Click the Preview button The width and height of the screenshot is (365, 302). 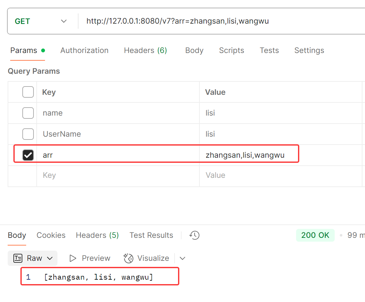[x=90, y=258]
